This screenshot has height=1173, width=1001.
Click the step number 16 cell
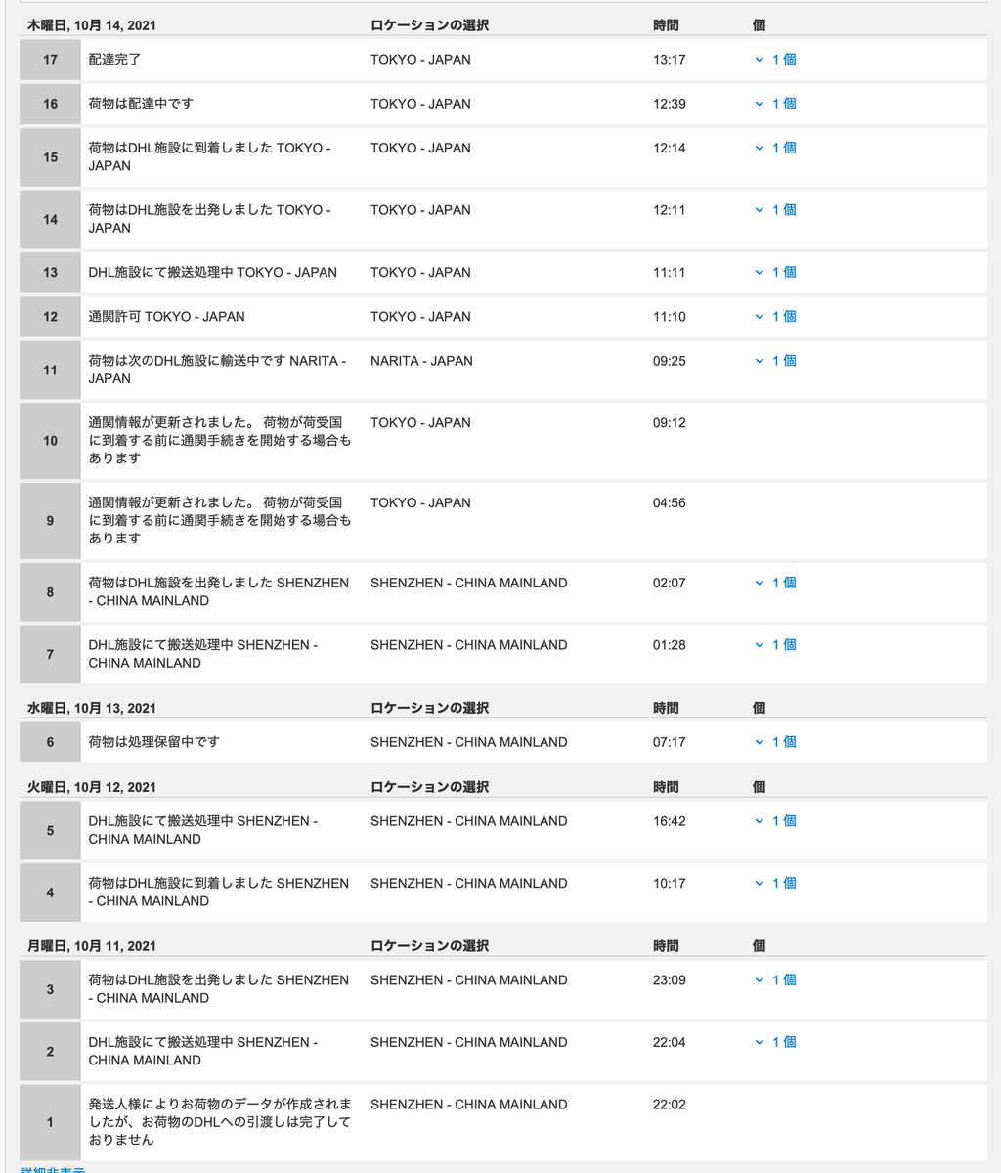coord(50,104)
